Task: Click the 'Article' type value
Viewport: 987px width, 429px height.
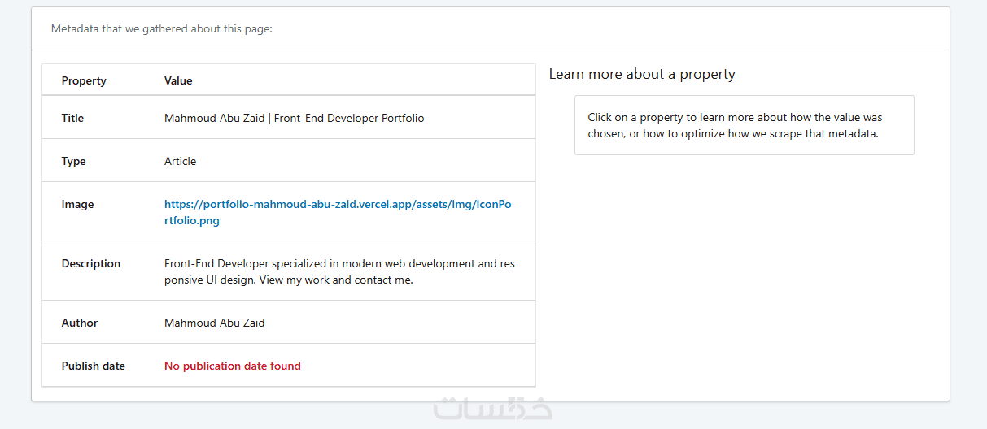Action: point(180,161)
